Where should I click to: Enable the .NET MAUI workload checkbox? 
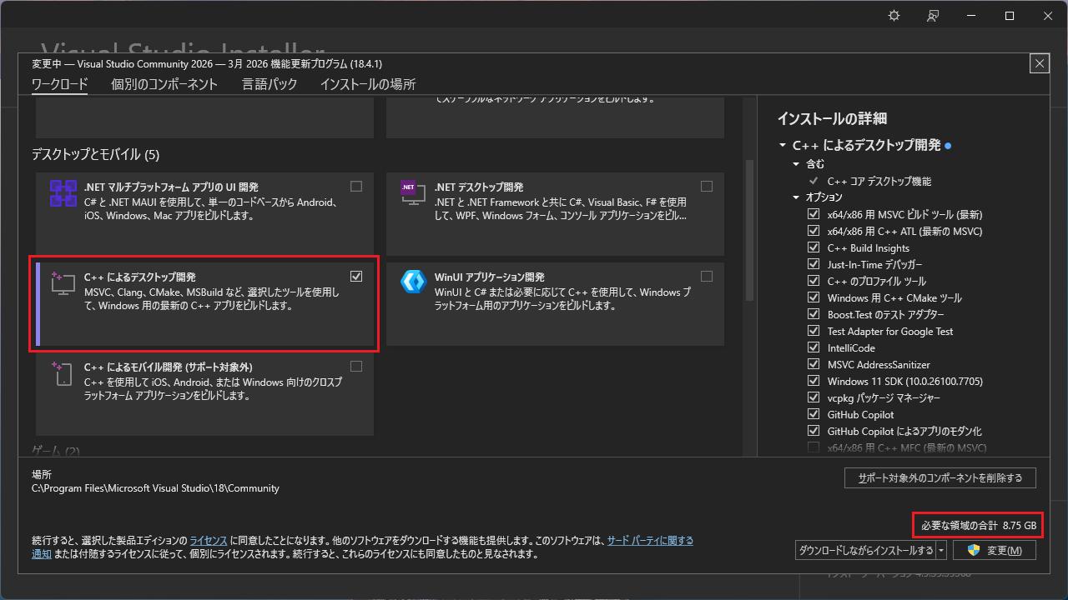point(356,186)
